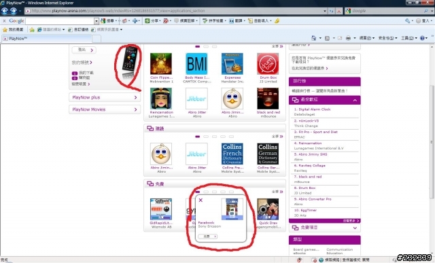Open the Drum Box app icon
The height and width of the screenshot is (263, 435).
tap(268, 64)
